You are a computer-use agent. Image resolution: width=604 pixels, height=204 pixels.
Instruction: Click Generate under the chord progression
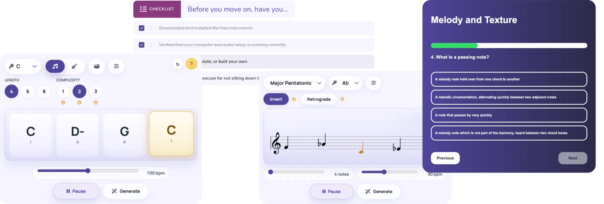point(126,191)
